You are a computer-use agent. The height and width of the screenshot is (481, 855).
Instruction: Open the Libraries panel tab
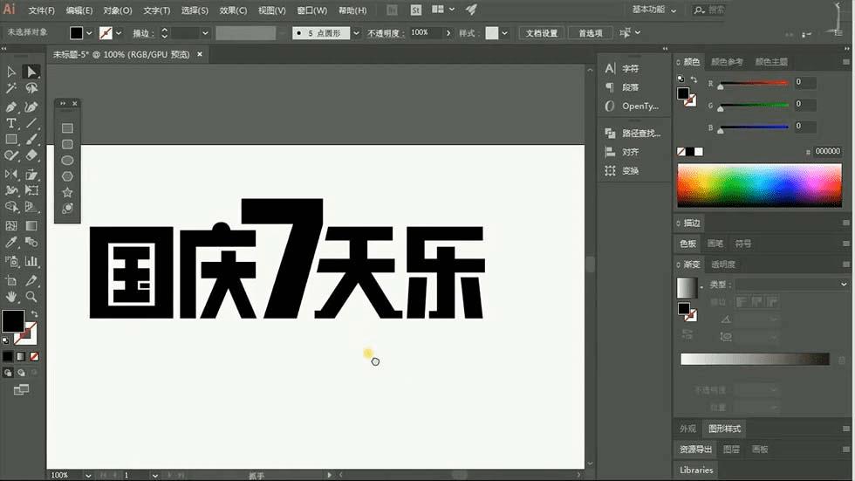pyautogui.click(x=696, y=470)
